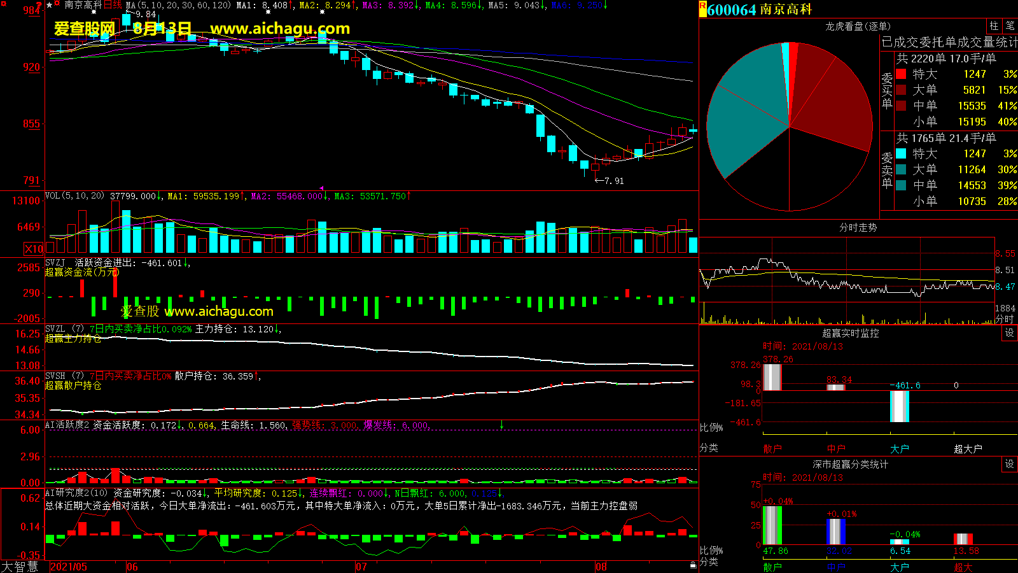Screen dimensions: 1018x573
Task: Click the X10 volume scale indicator
Action: pyautogui.click(x=34, y=249)
